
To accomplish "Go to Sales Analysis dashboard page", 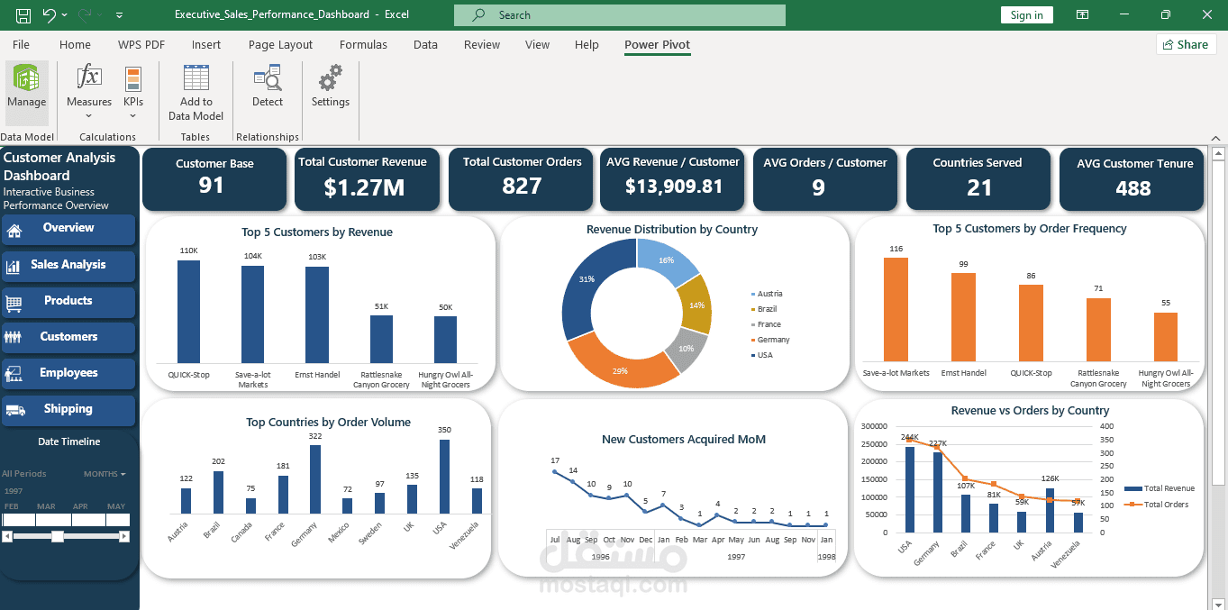I will [x=68, y=265].
